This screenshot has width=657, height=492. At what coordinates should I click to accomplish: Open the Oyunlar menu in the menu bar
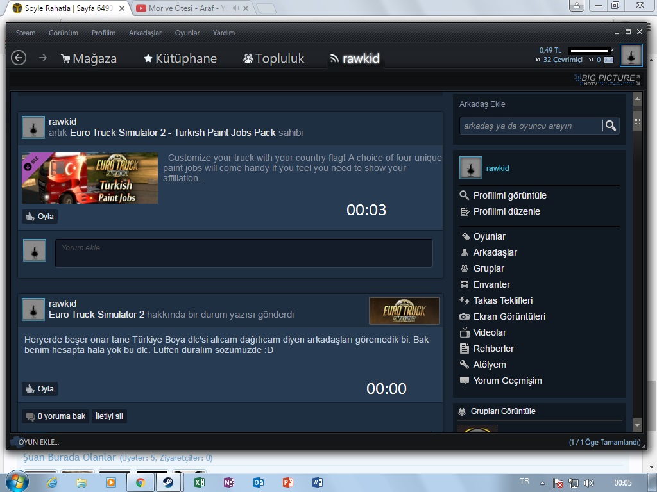click(x=187, y=33)
